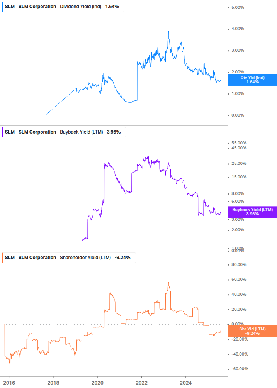Click the 25.00% label on the buyback yield axis
The height and width of the screenshot is (388, 277).
click(239, 164)
